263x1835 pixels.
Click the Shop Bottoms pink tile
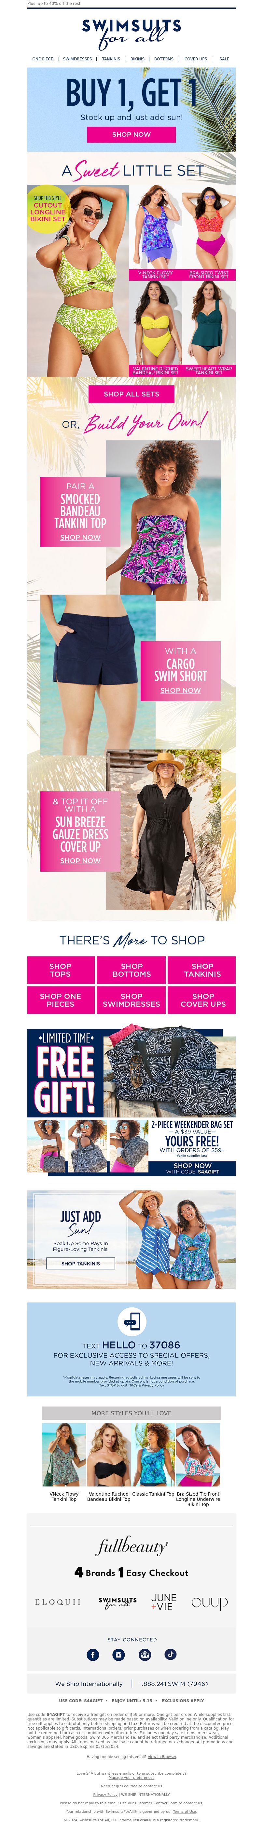click(x=131, y=970)
